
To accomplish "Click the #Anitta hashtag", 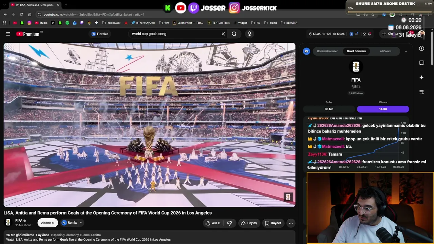I will pyautogui.click(x=96, y=235).
